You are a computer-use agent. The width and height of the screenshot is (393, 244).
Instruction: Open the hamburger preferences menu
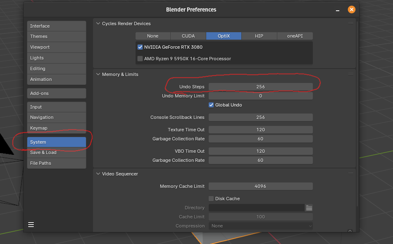click(x=31, y=225)
